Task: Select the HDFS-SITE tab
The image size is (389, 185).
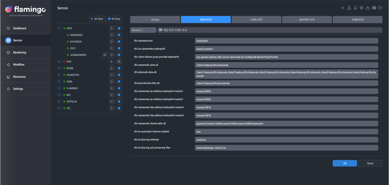Action: (x=206, y=19)
